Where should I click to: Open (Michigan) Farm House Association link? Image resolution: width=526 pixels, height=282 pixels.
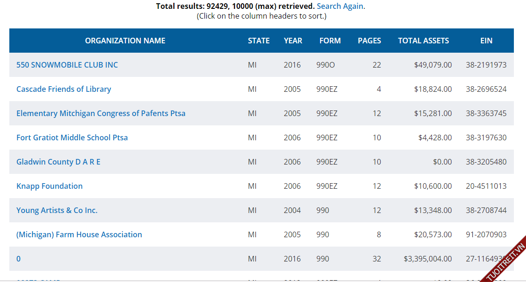(x=79, y=235)
